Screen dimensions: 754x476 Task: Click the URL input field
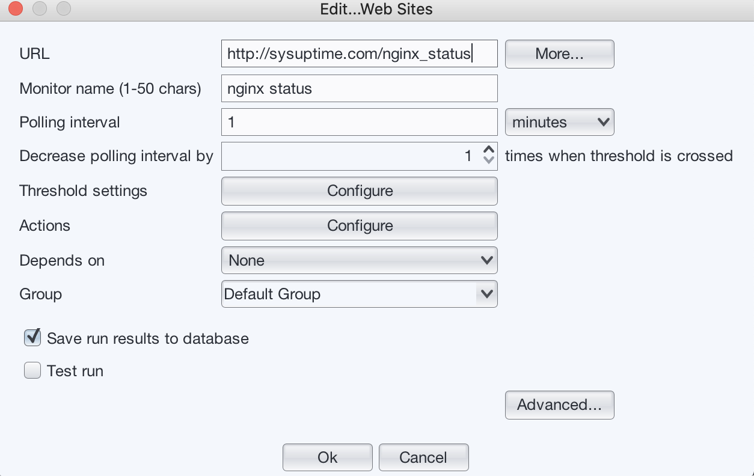tap(359, 53)
